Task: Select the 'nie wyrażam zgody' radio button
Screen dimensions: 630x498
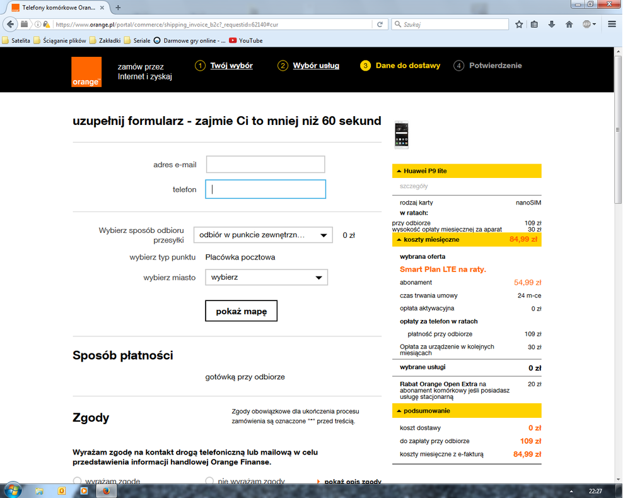Action: tap(209, 482)
